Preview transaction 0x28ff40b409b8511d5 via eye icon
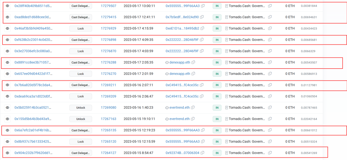Image resolution: width=347 pixels, height=160 pixels. (7, 6)
